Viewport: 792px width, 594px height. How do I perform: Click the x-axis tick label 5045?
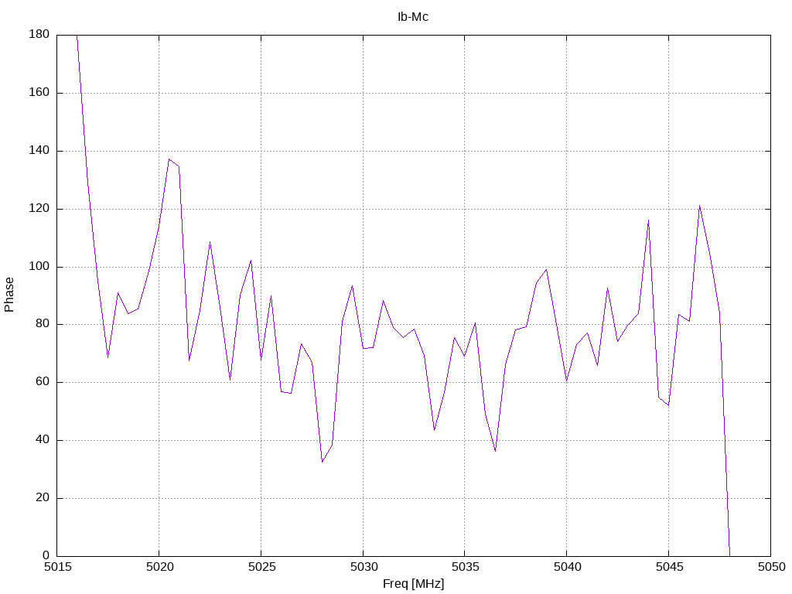[x=669, y=567]
